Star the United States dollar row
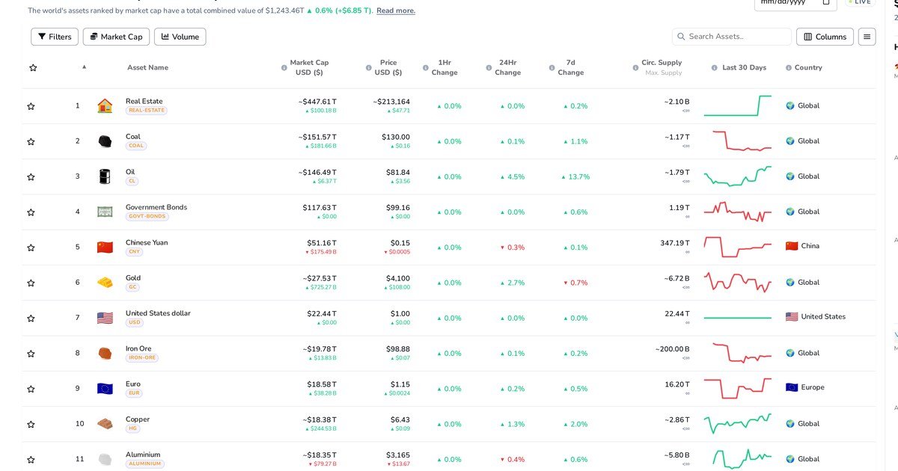Image resolution: width=898 pixels, height=471 pixels. pos(31,318)
